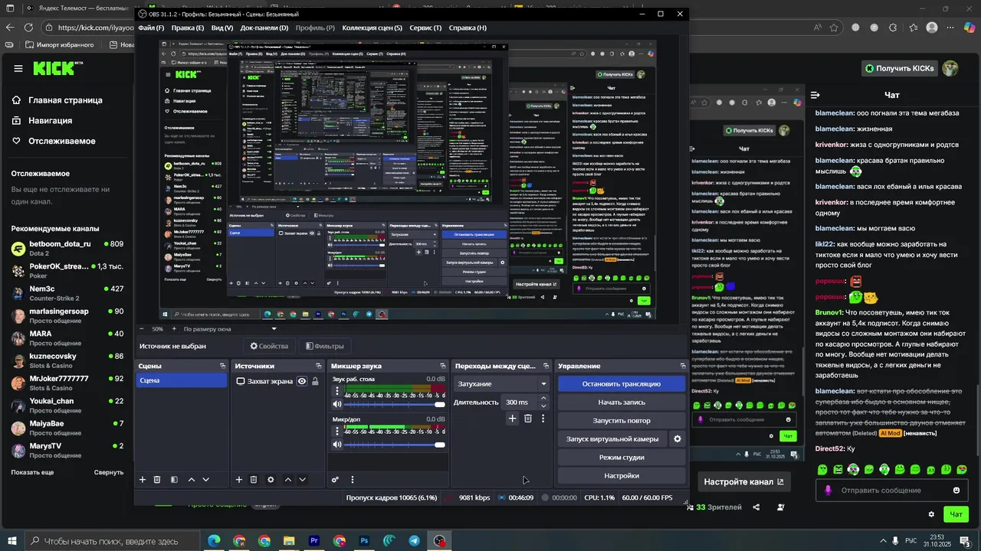Open Вид menu in OBS
Image resolution: width=981 pixels, height=551 pixels.
tap(222, 28)
